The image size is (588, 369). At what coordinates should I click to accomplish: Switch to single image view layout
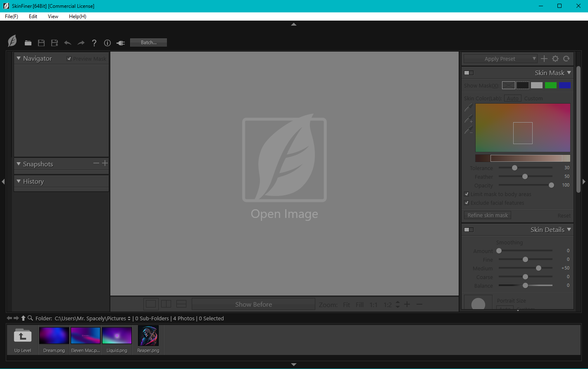(151, 304)
